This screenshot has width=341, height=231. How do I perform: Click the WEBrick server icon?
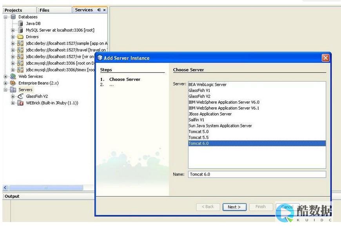tap(20, 103)
